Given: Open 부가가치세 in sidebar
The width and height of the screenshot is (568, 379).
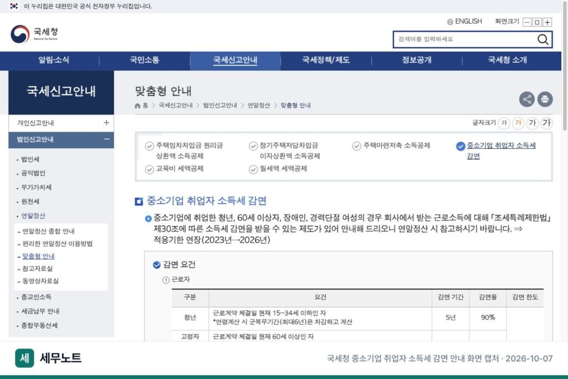Looking at the screenshot, I should pos(36,188).
